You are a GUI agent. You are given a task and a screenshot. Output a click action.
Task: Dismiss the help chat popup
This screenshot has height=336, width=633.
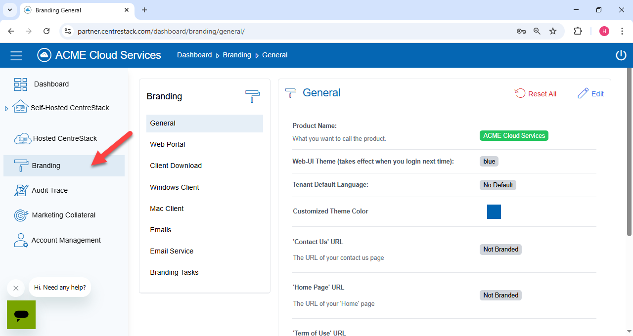click(x=16, y=288)
